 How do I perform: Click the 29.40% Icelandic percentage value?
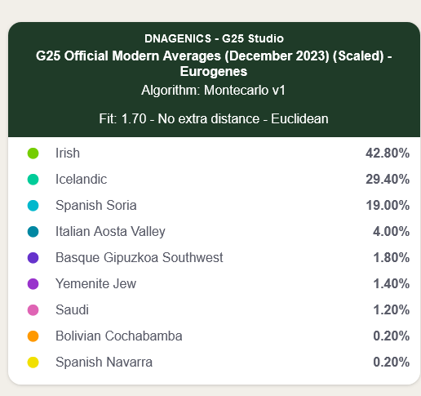388,179
